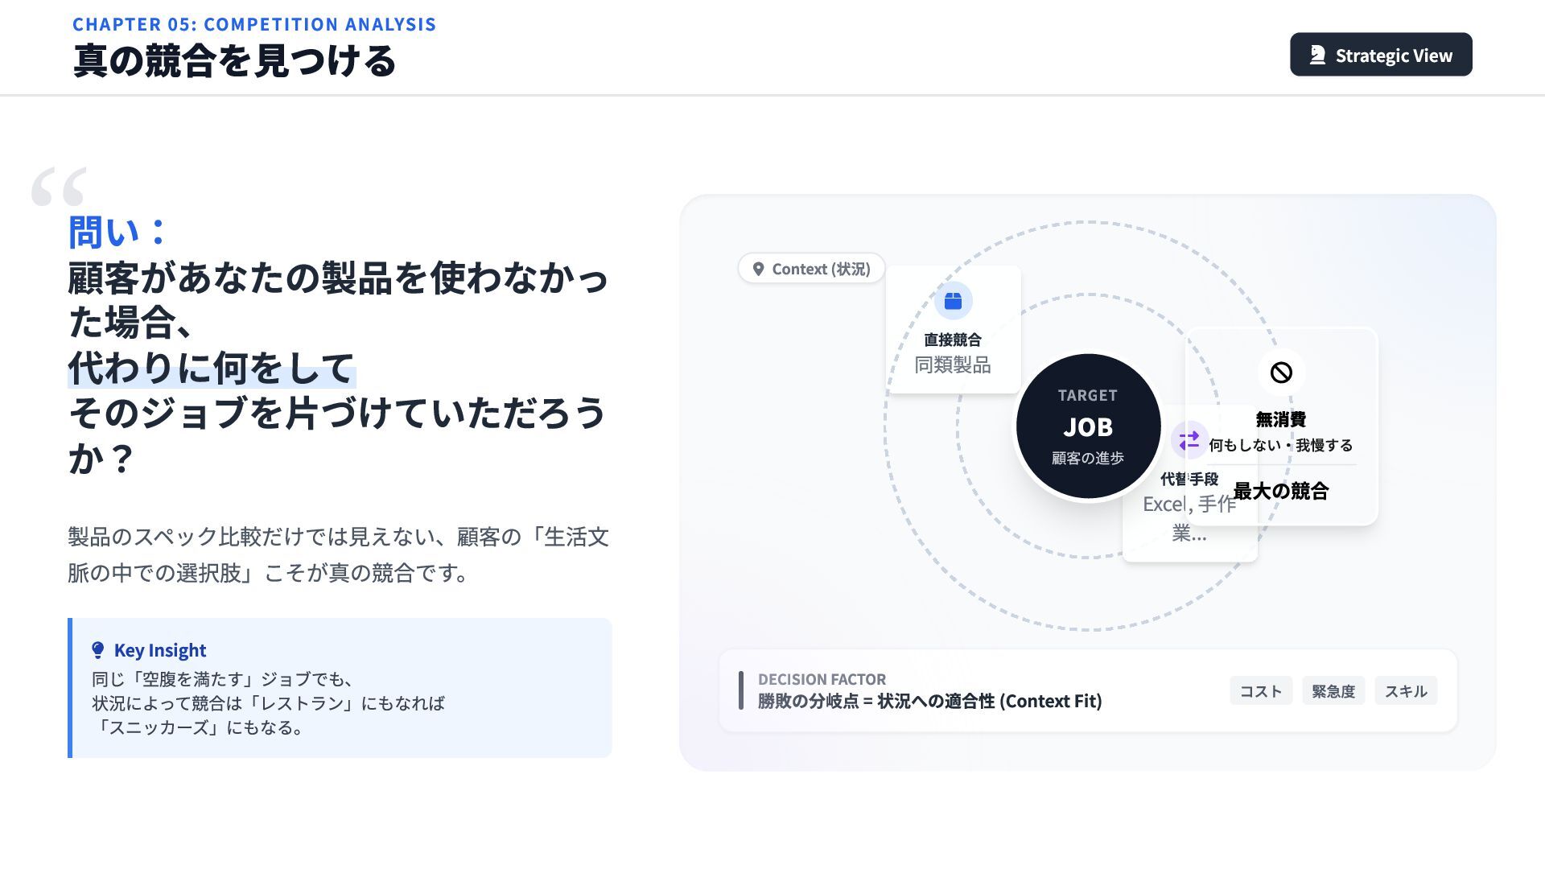Click the Strategic View button

[x=1381, y=55]
